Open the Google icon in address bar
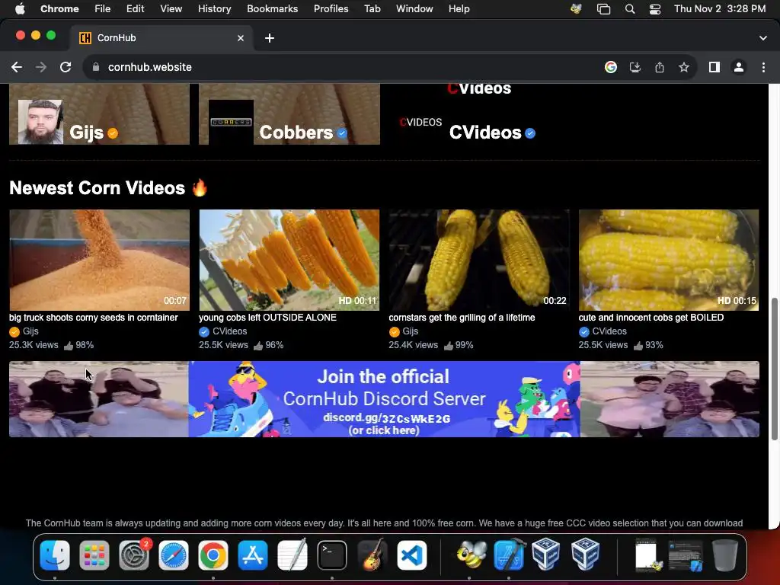780x585 pixels. click(611, 67)
